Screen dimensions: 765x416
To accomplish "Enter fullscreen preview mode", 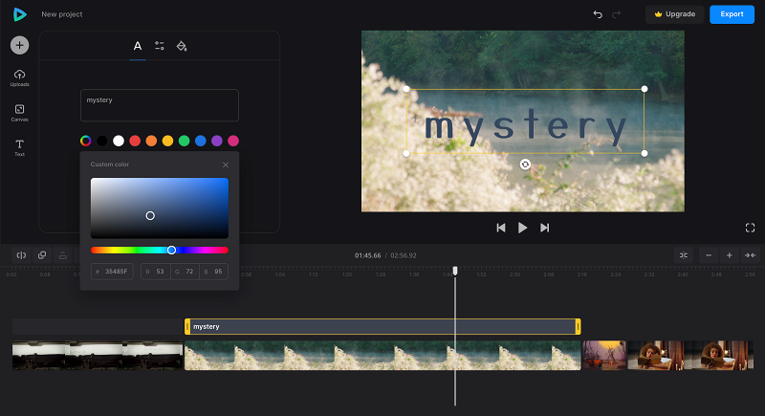I will tap(751, 228).
